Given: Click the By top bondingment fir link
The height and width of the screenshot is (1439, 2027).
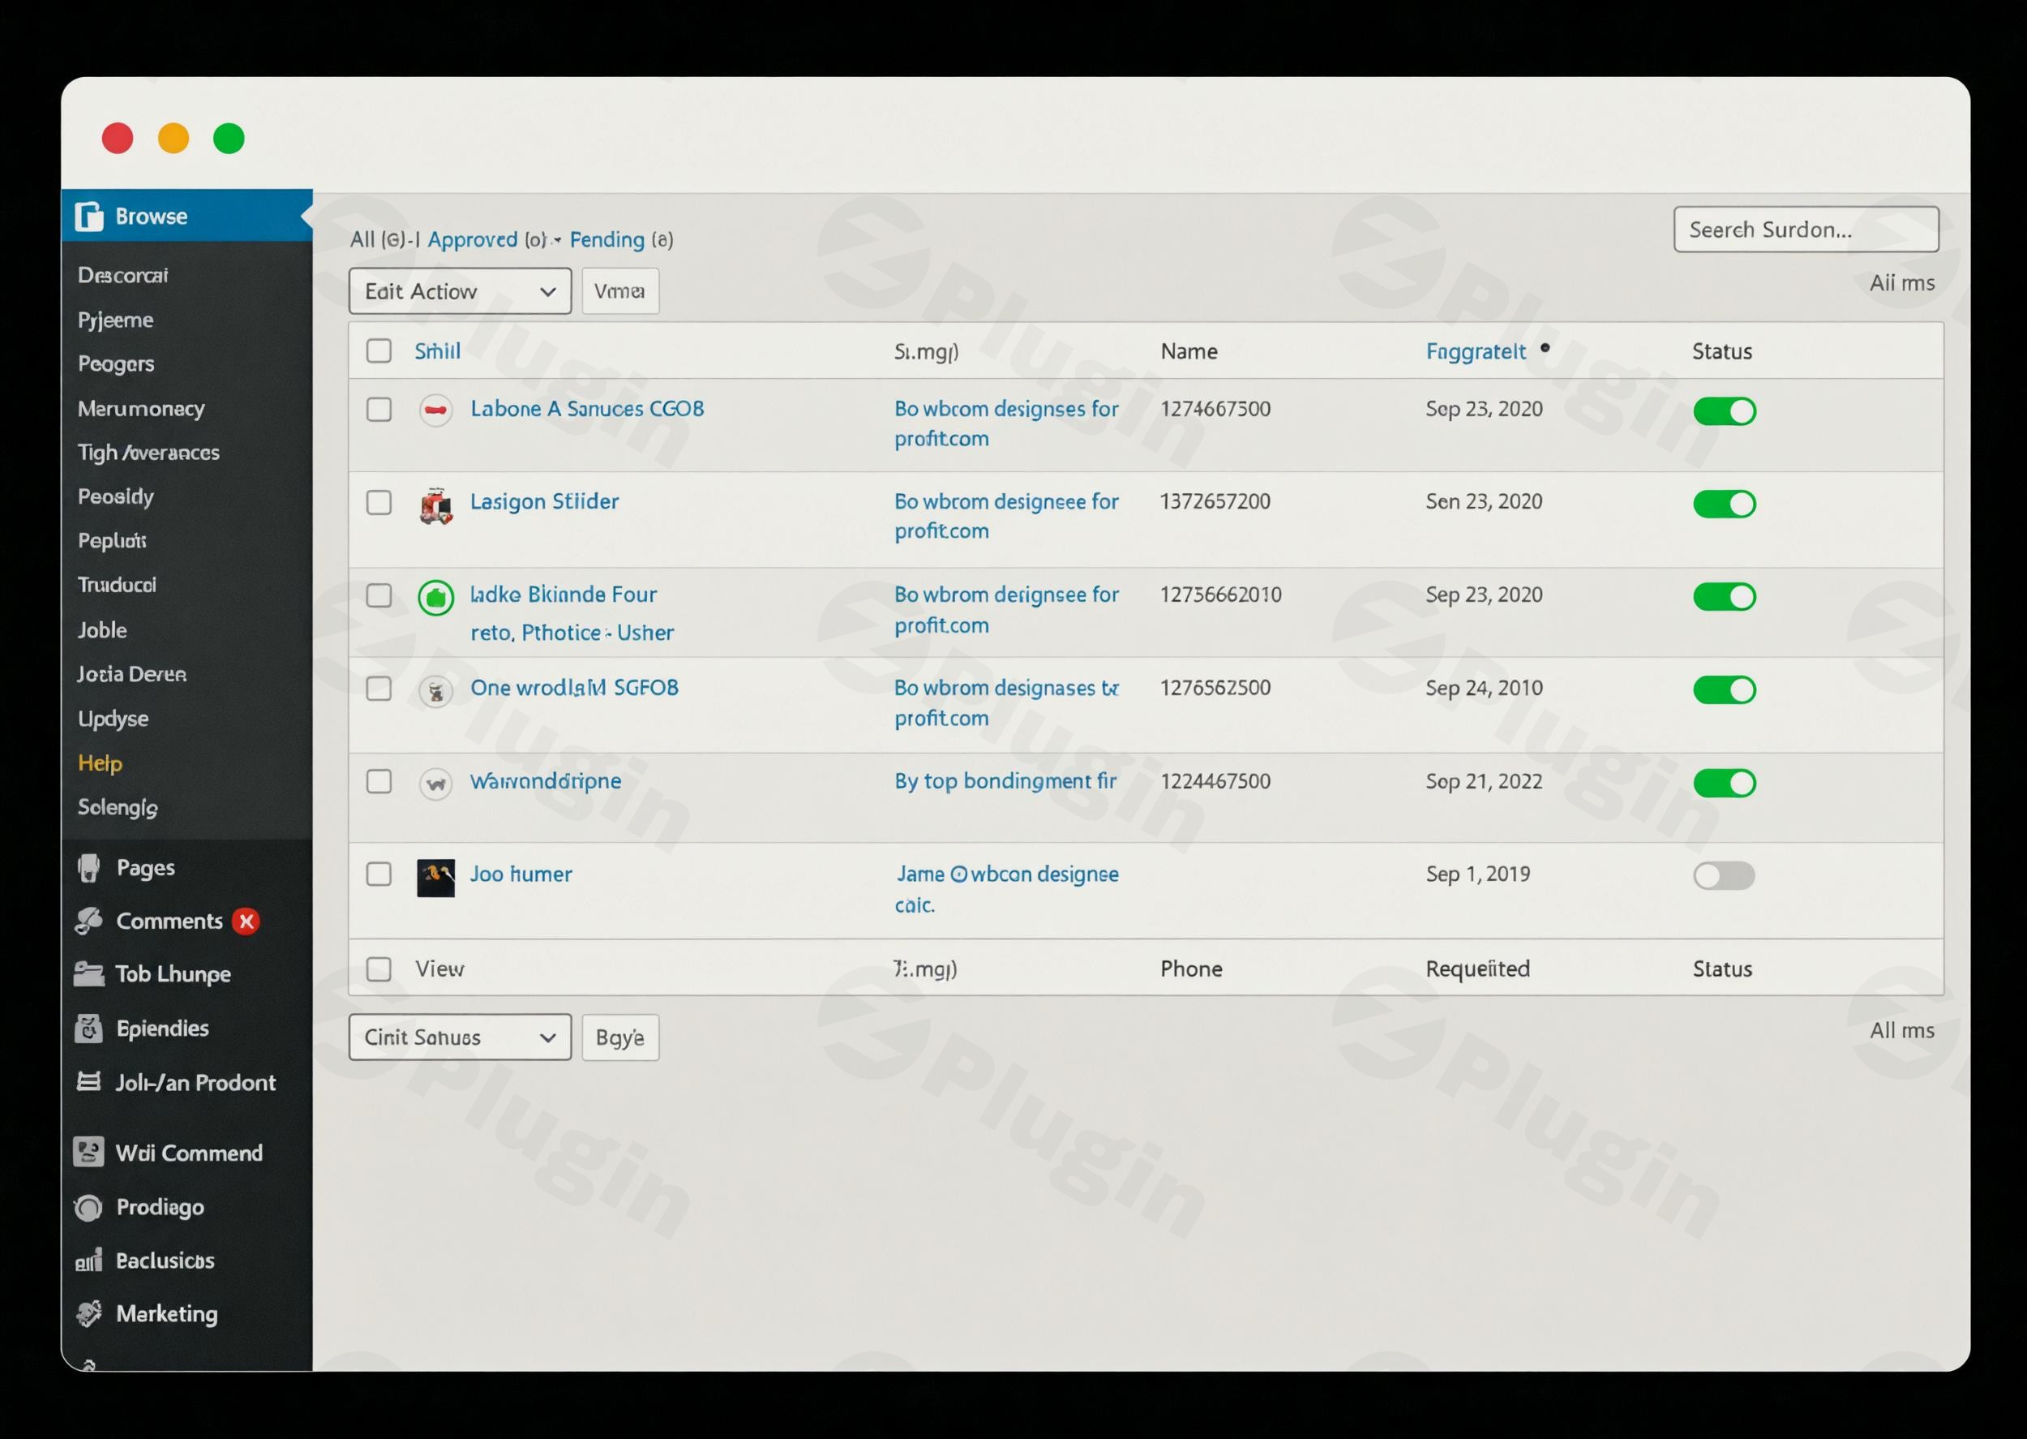Looking at the screenshot, I should (1005, 780).
